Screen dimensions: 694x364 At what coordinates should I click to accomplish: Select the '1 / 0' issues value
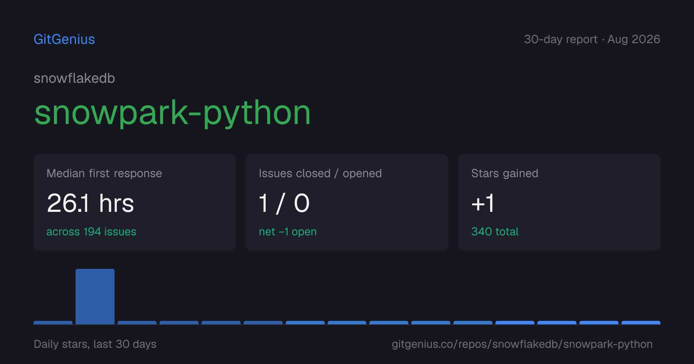click(284, 203)
